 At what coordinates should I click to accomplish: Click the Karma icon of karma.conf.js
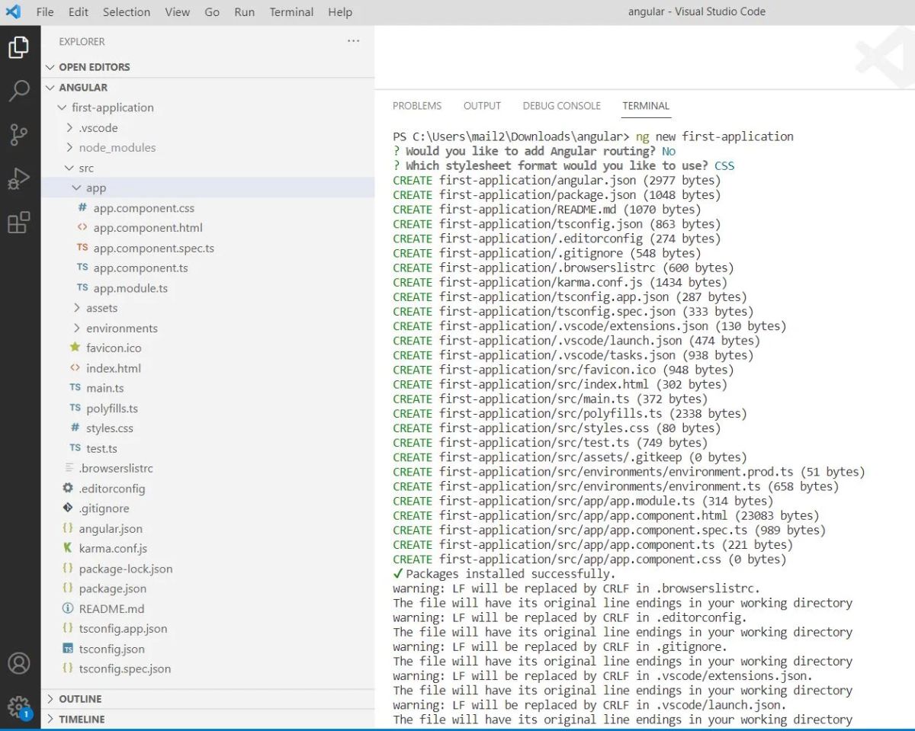pyautogui.click(x=68, y=548)
